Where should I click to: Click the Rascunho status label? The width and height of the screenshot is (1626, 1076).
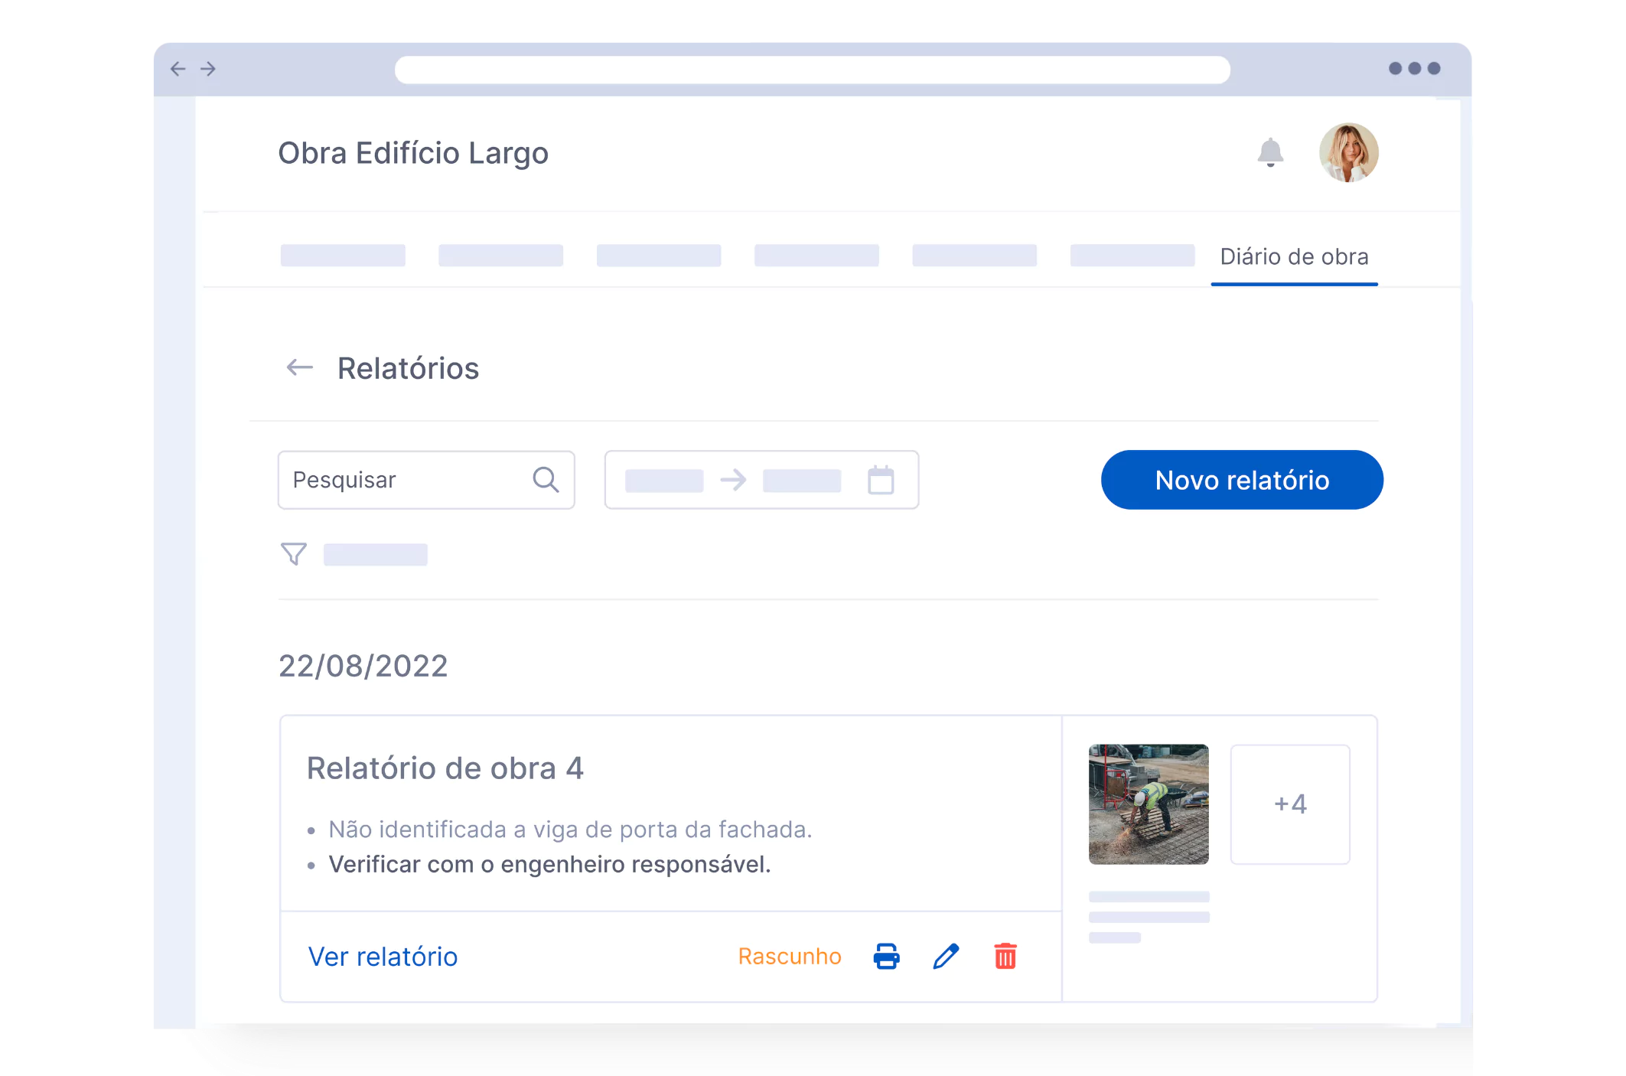point(790,956)
